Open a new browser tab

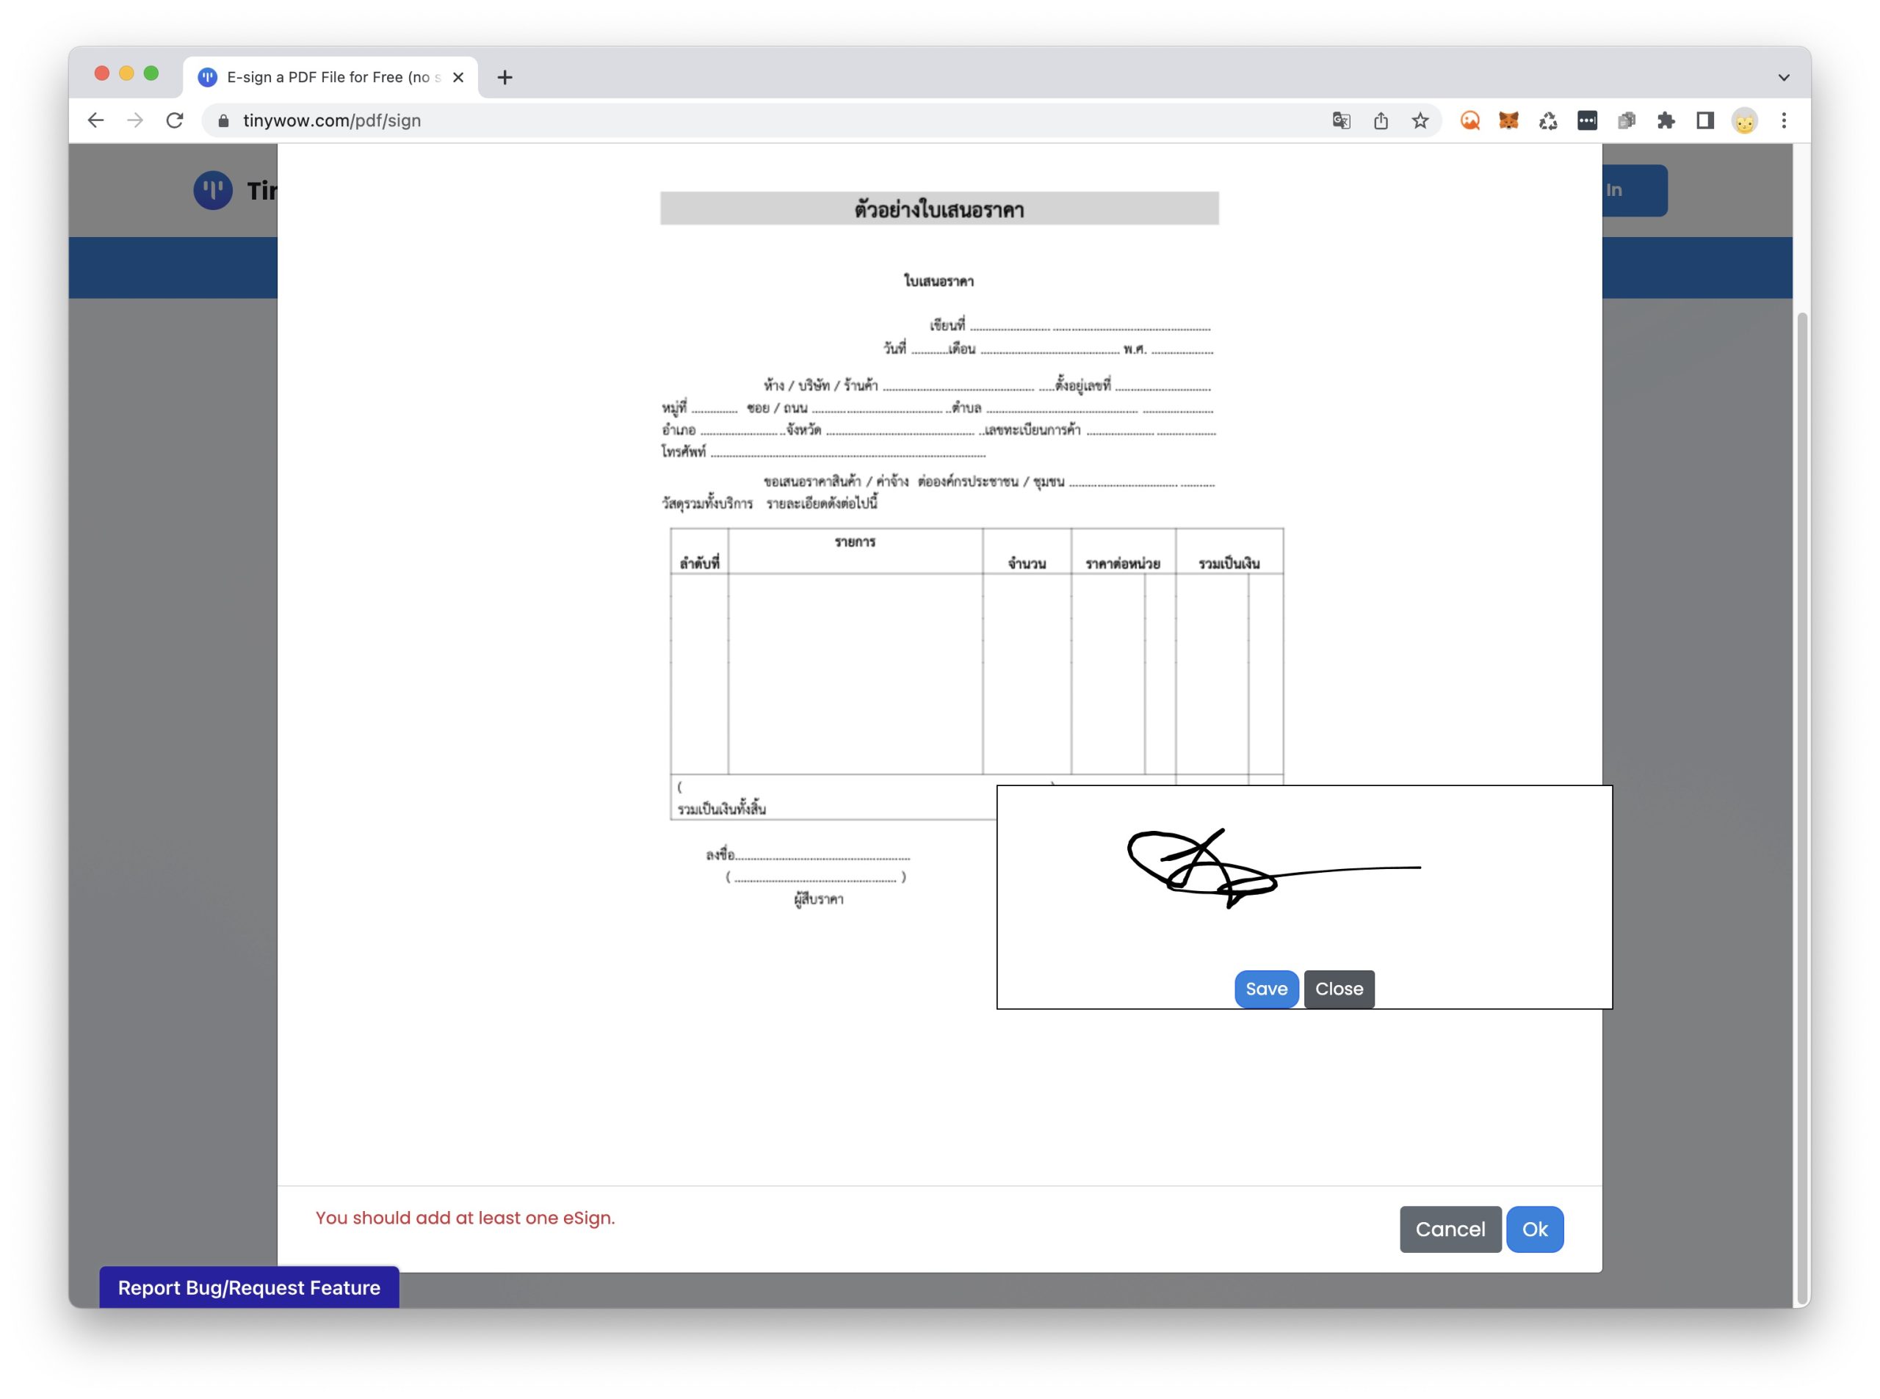coord(505,77)
